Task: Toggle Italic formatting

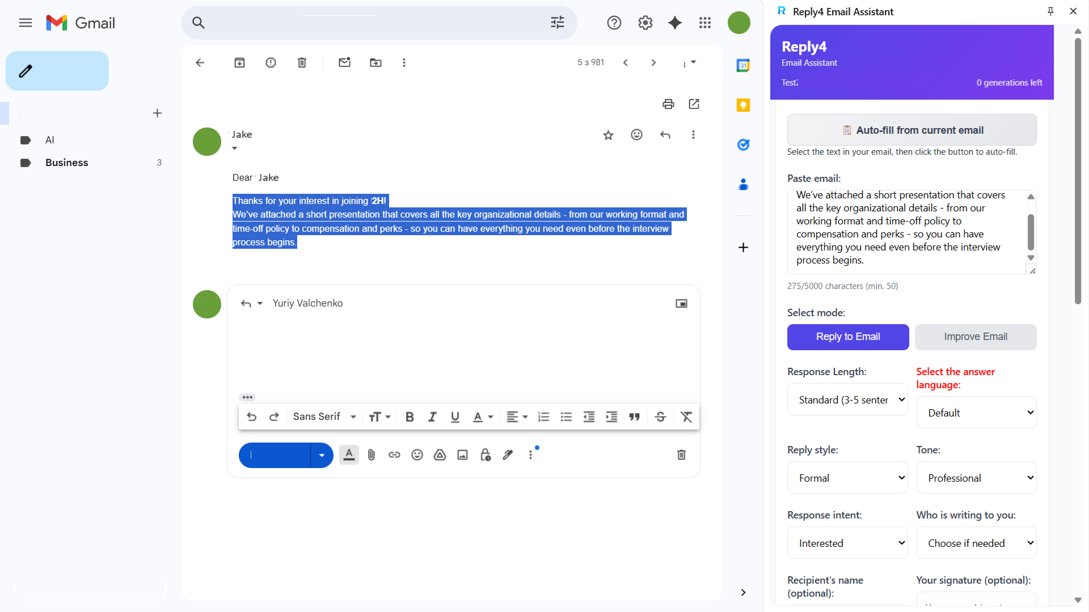Action: [x=432, y=417]
